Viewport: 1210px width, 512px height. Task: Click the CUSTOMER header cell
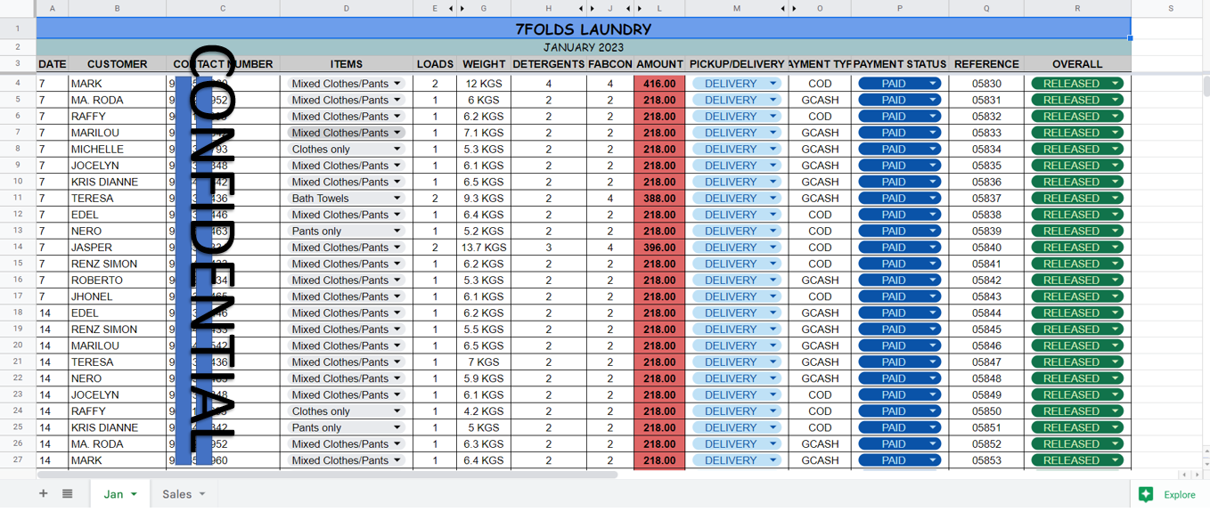[x=118, y=64]
